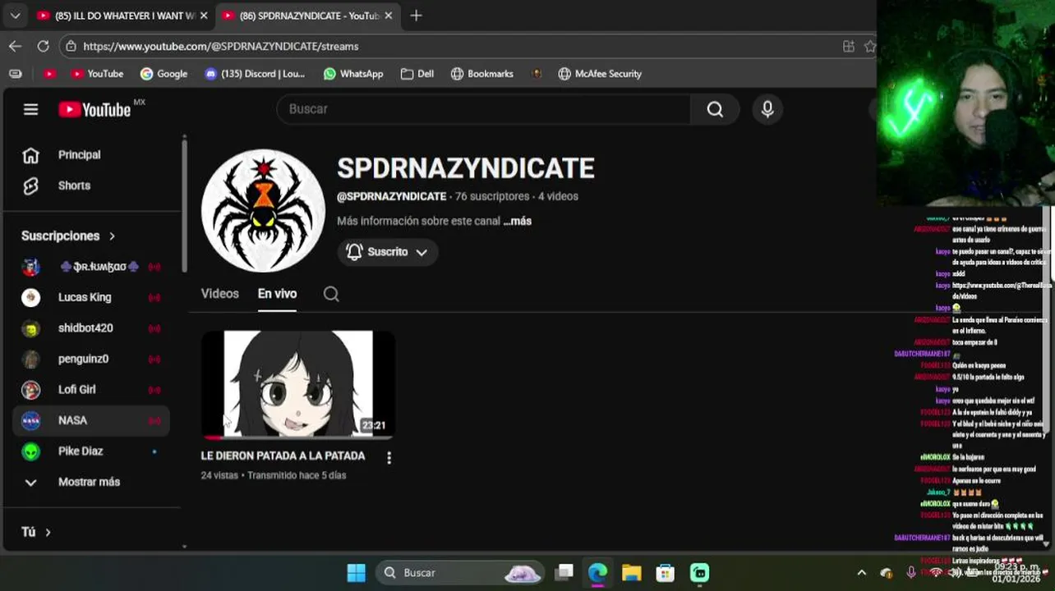
Task: Focus the YouTube Buscar search field
Action: pyautogui.click(x=485, y=109)
